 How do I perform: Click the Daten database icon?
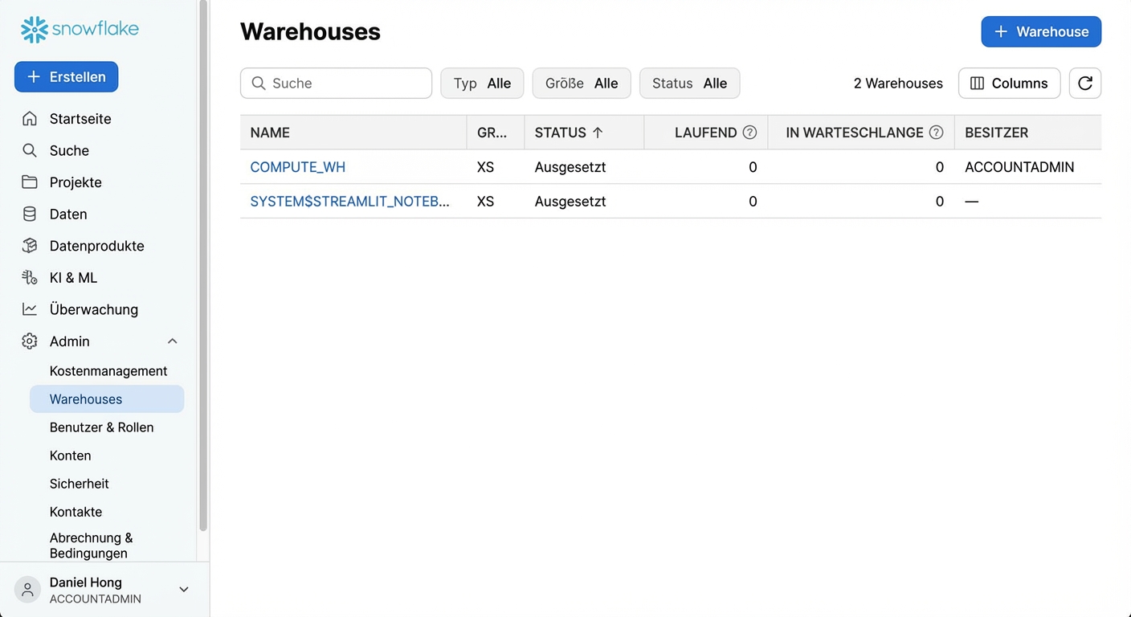coord(30,215)
